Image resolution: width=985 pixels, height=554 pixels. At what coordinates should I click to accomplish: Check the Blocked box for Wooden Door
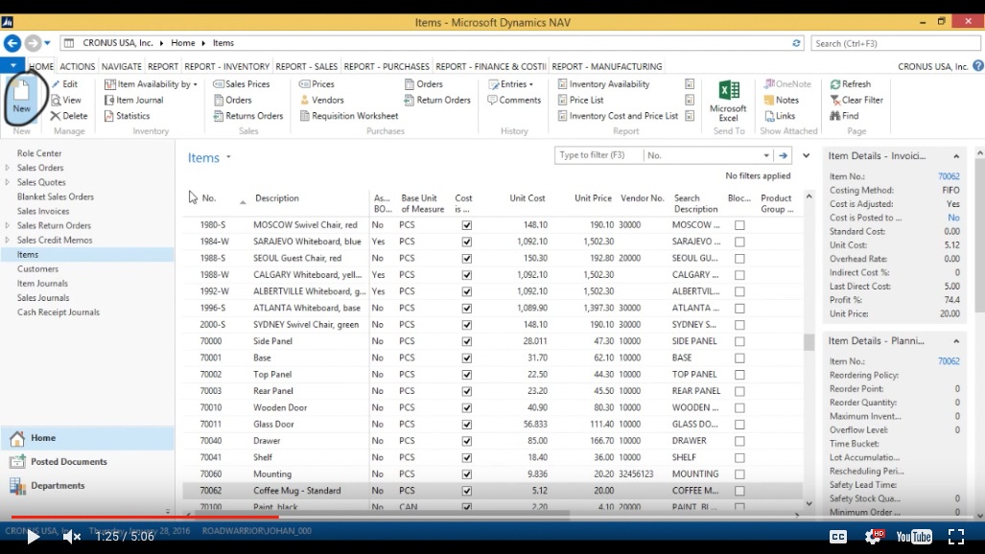737,406
